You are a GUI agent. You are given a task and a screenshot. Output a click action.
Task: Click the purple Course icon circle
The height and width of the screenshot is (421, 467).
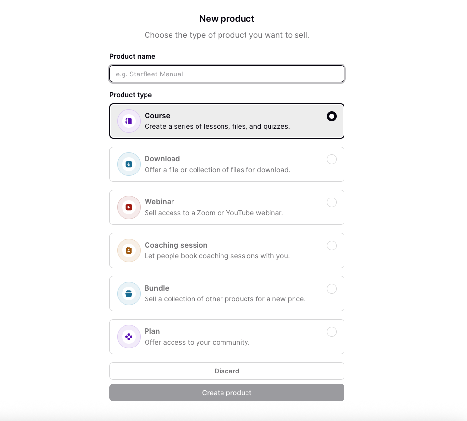(128, 121)
